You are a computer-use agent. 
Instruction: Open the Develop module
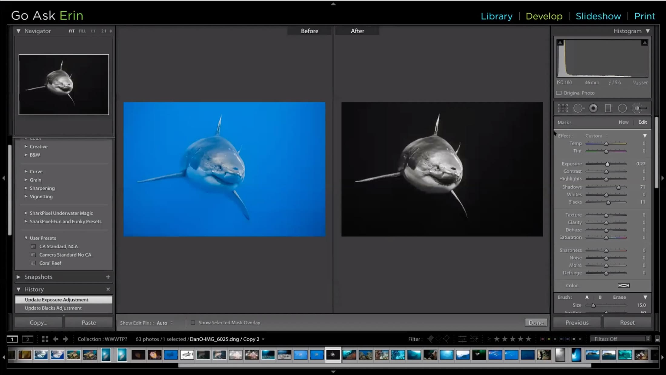pos(544,16)
